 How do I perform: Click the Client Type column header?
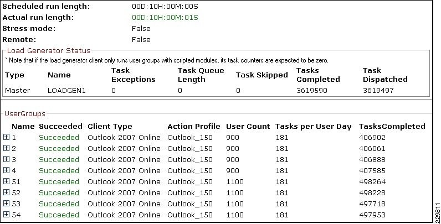click(110, 127)
